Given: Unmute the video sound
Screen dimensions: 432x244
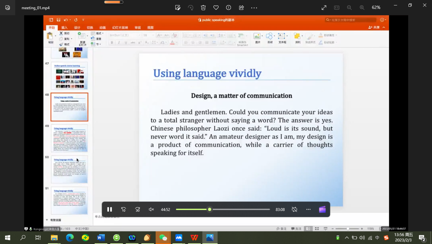Looking at the screenshot, I should coord(151,209).
